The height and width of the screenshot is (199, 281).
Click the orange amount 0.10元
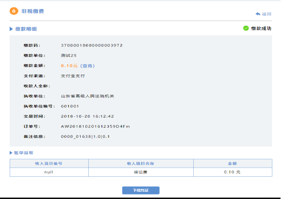coord(69,66)
